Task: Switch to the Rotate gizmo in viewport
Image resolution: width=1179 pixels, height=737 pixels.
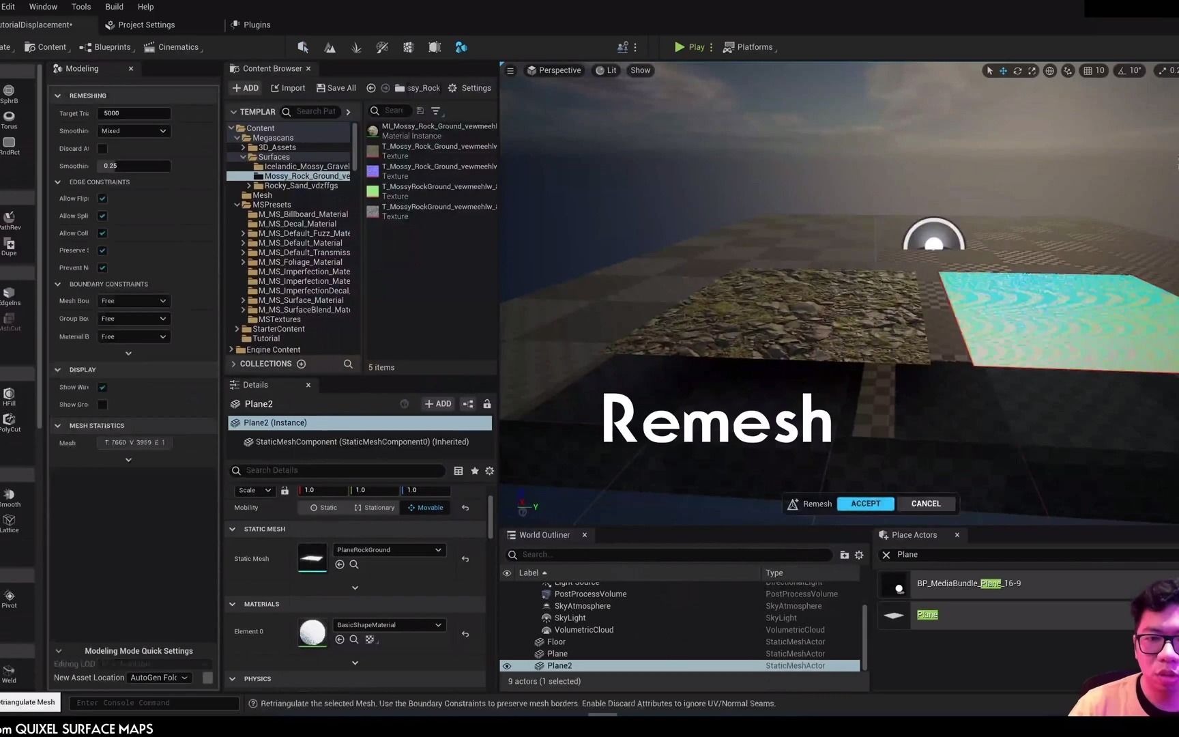Action: pyautogui.click(x=1017, y=70)
